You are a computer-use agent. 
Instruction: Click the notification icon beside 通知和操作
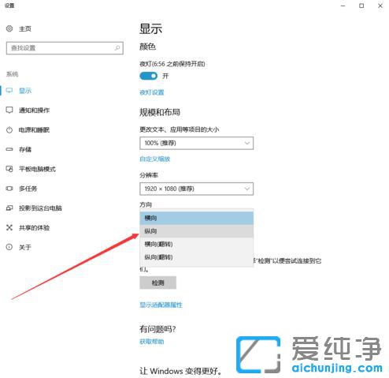tap(9, 110)
